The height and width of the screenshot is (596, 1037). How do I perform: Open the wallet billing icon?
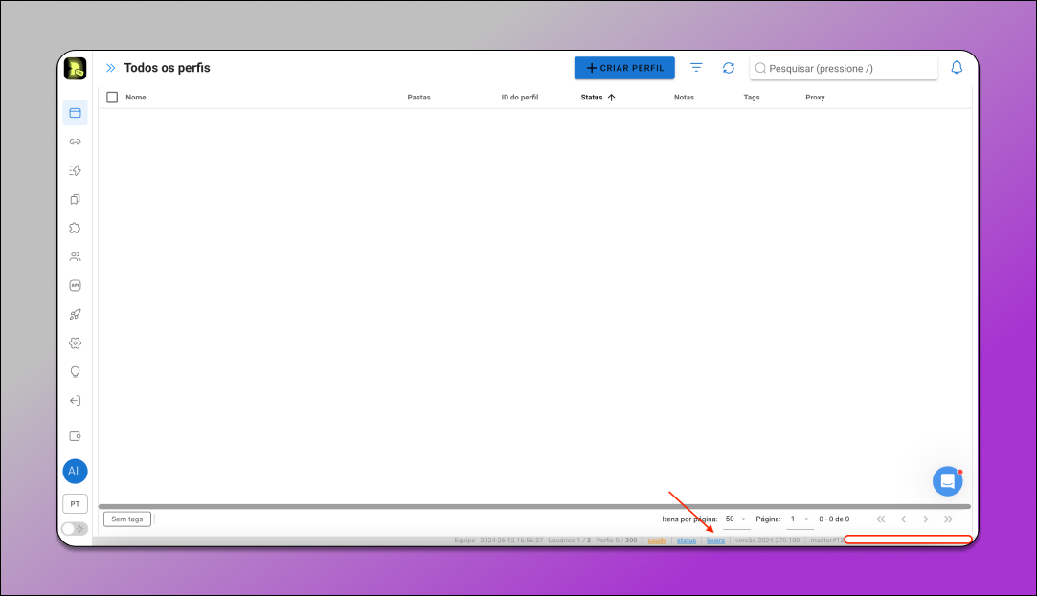point(75,436)
